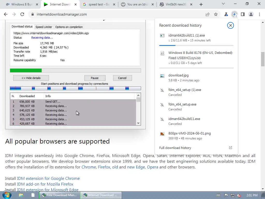Click connection row 2 with 789,937 KB
This screenshot has width=265, height=199.
73,106
